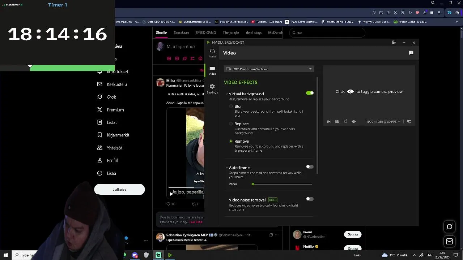Click the side-by-side comparison icon under preview
Viewport: 463px width, 260px height.
(337, 122)
